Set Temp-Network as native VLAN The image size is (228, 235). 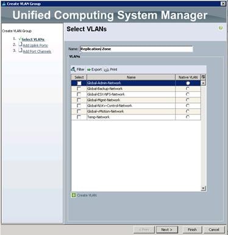(x=188, y=117)
